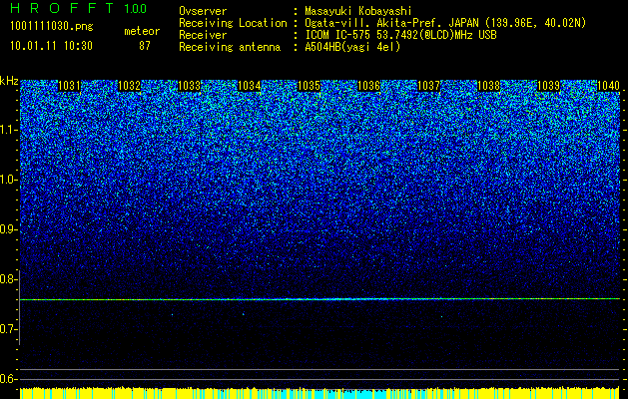Click the 0.8 frequency axis label

click(8, 279)
